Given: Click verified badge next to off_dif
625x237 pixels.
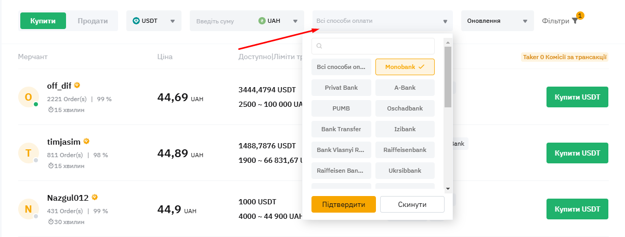Looking at the screenshot, I should [77, 85].
